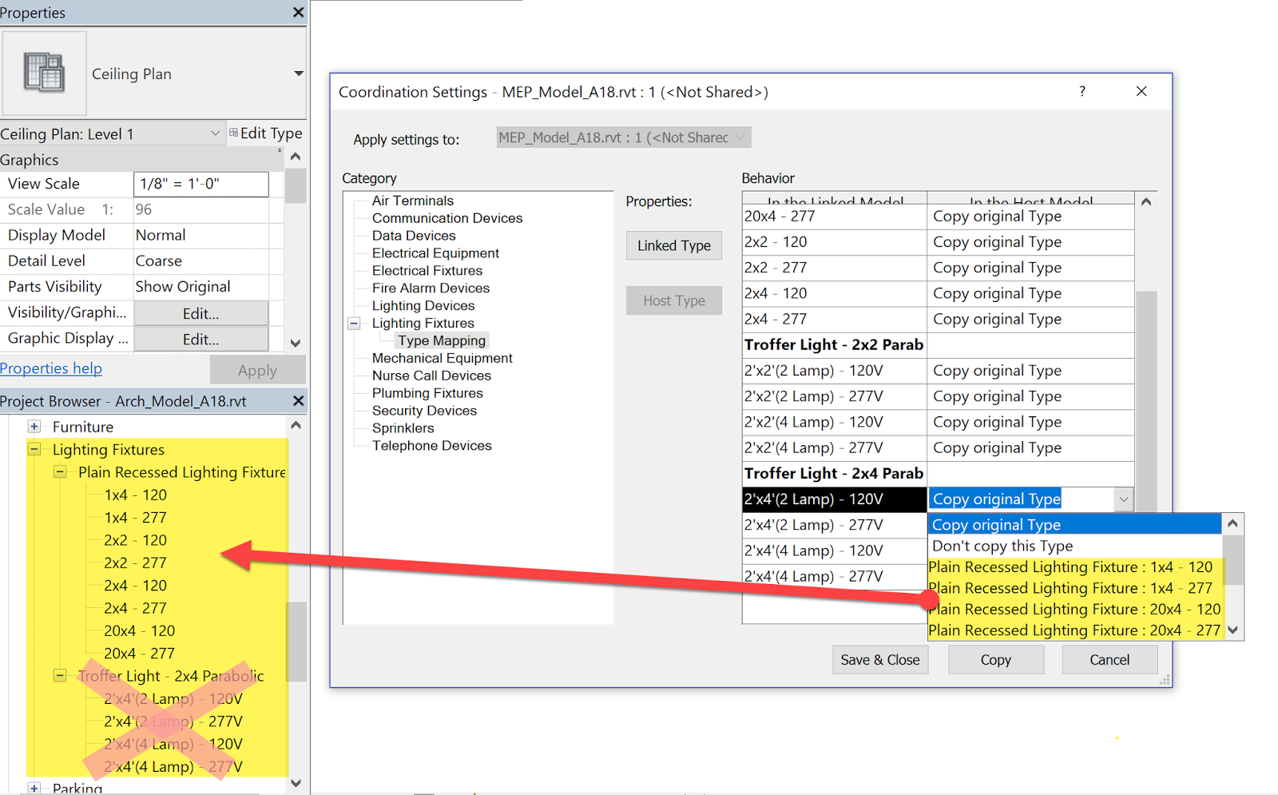Choose 'Don't copy this Type' from the list
Screen dimensions: 1278x795
tap(1002, 546)
